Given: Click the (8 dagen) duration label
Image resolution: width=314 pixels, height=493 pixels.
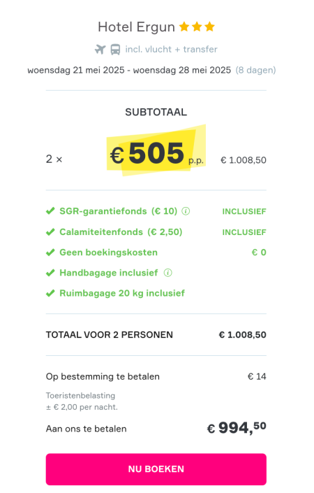Looking at the screenshot, I should pyautogui.click(x=255, y=70).
